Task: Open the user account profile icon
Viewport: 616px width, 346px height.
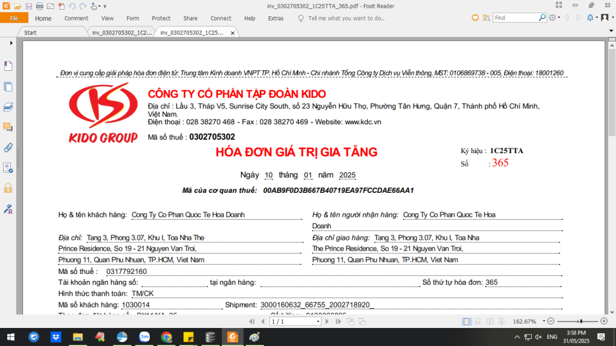Action: pyautogui.click(x=605, y=17)
